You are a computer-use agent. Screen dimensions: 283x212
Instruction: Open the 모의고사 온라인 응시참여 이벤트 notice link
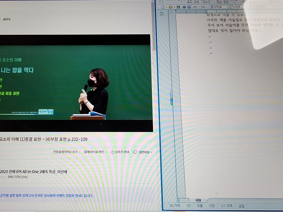(46, 195)
